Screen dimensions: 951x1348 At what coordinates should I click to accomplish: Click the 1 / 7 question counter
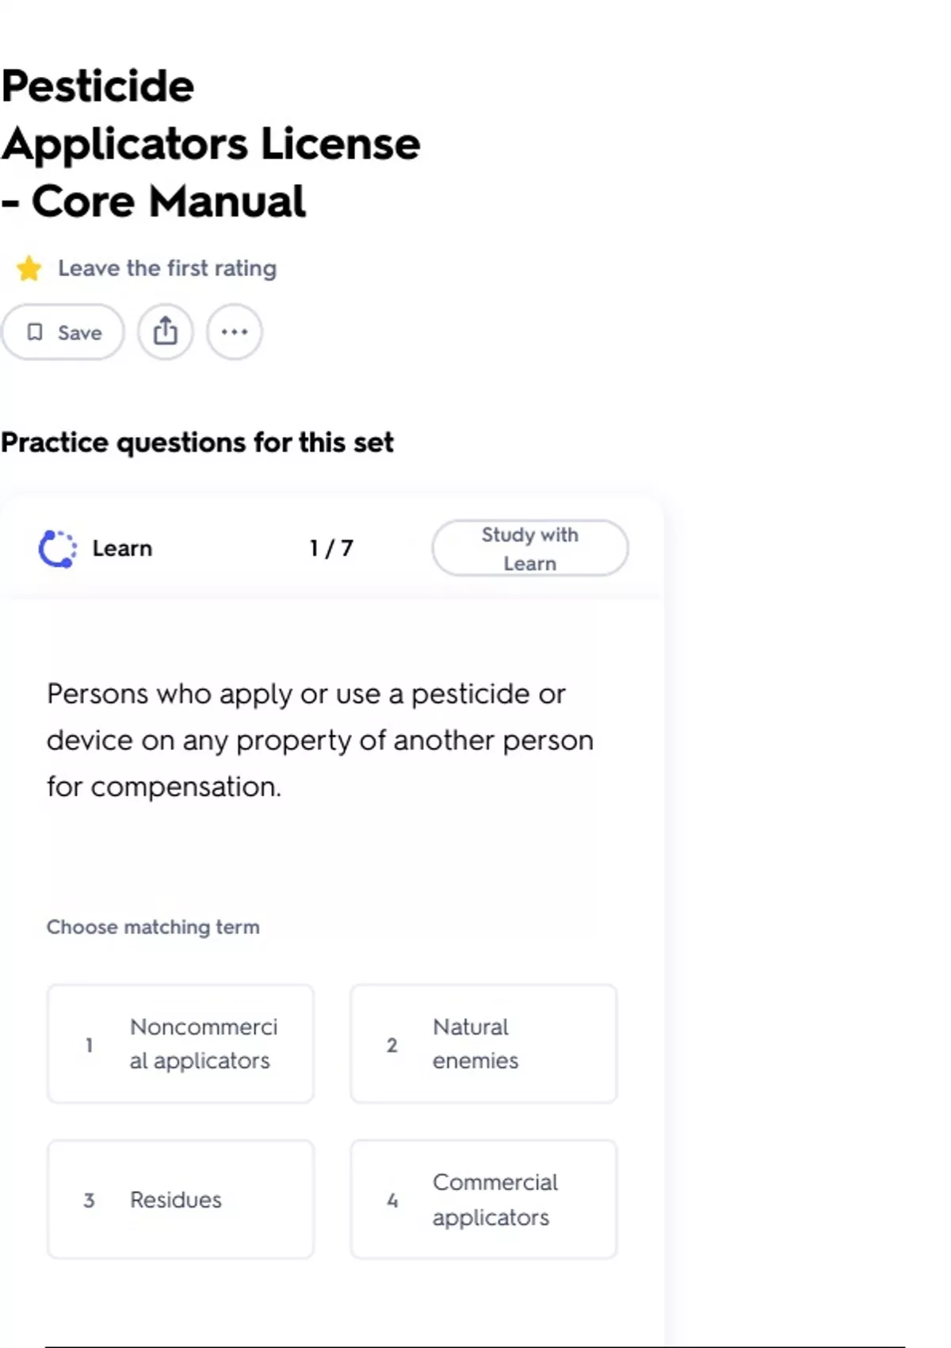[331, 549]
